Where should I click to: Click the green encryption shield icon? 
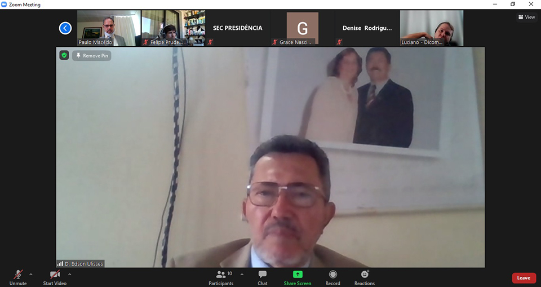click(64, 55)
